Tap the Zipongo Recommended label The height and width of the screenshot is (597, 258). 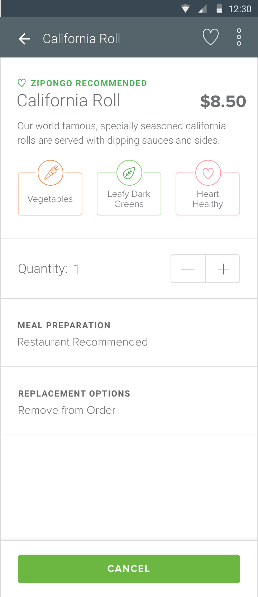tap(89, 83)
